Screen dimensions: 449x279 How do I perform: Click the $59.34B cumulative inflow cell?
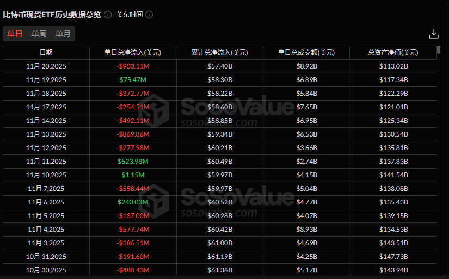220,134
